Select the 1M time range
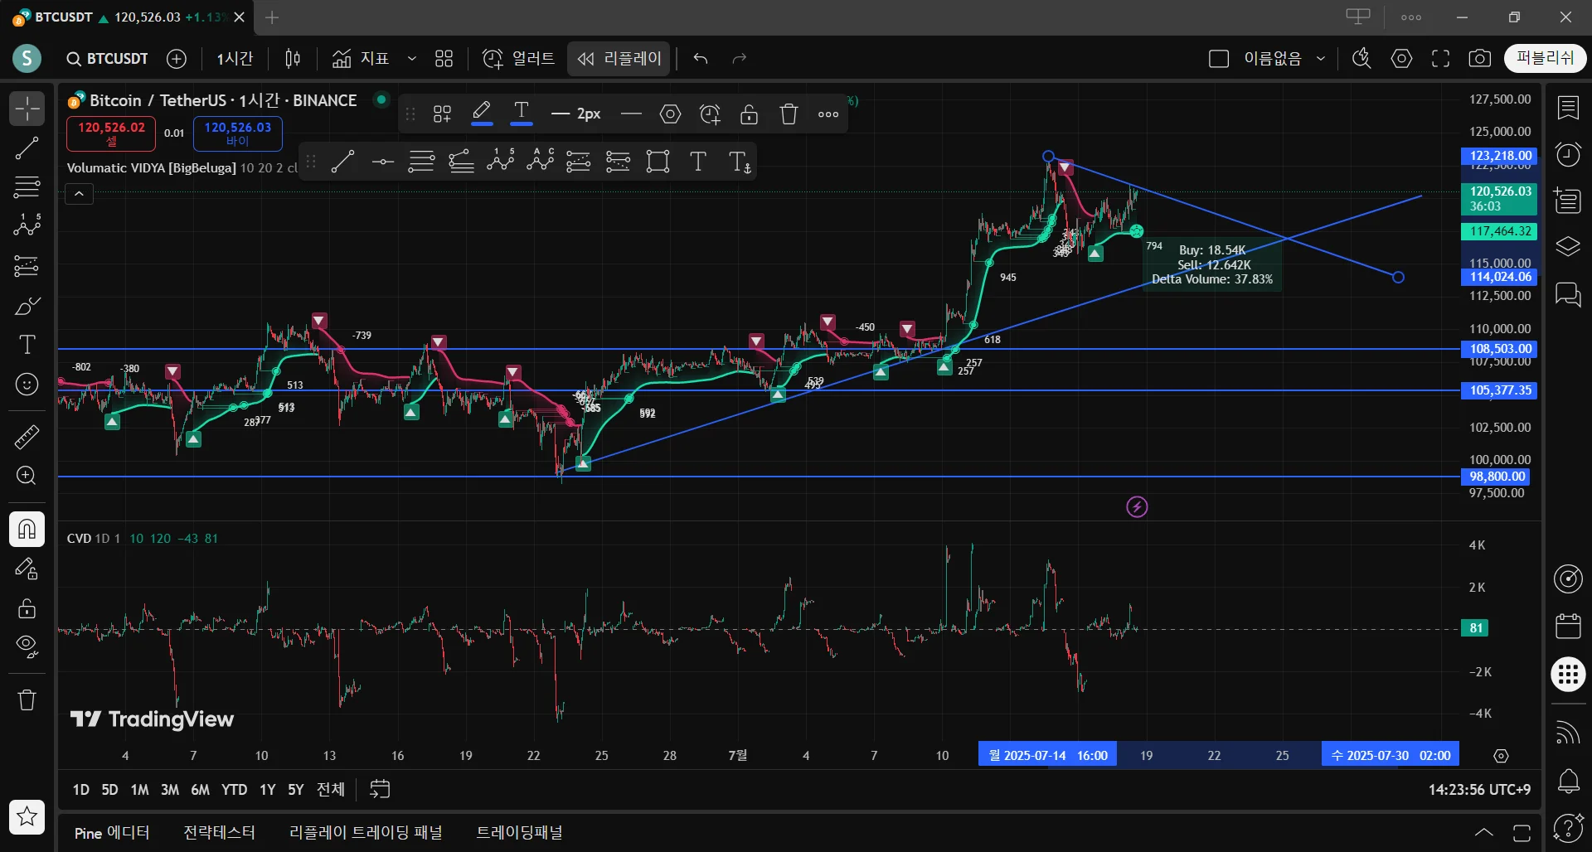Image resolution: width=1592 pixels, height=852 pixels. 139,790
